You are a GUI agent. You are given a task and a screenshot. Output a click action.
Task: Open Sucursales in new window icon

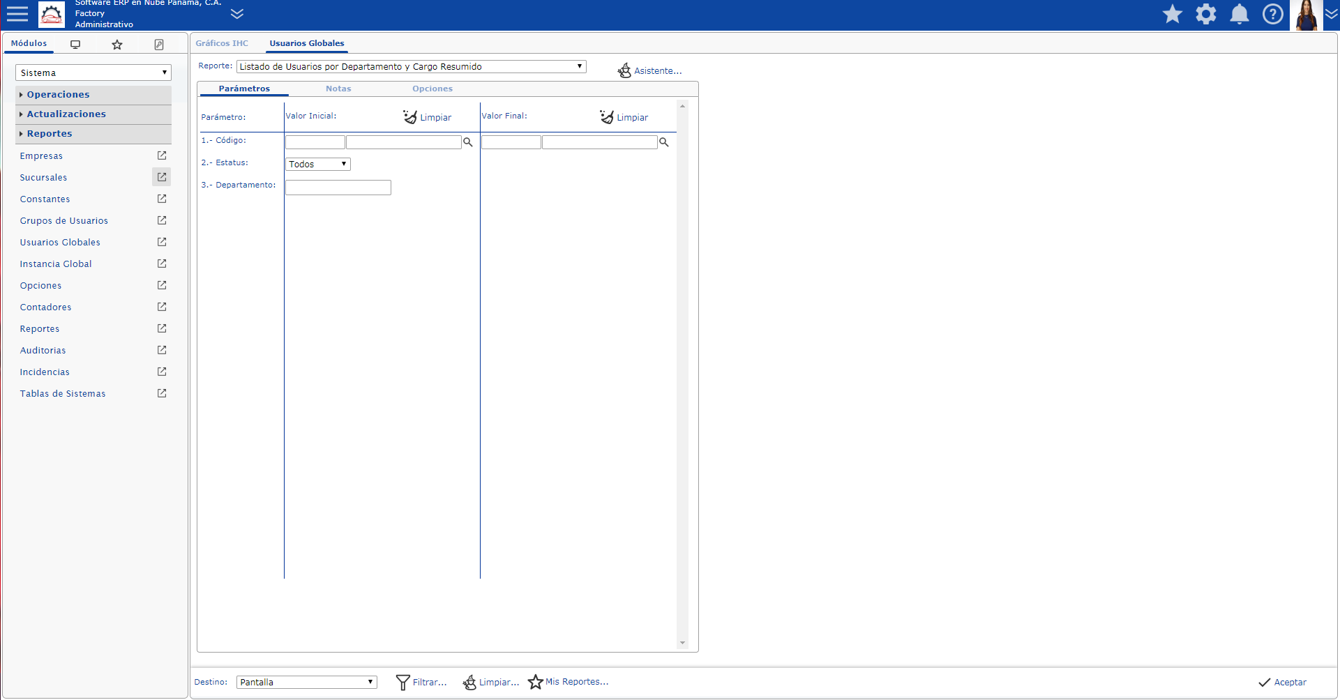coord(162,177)
